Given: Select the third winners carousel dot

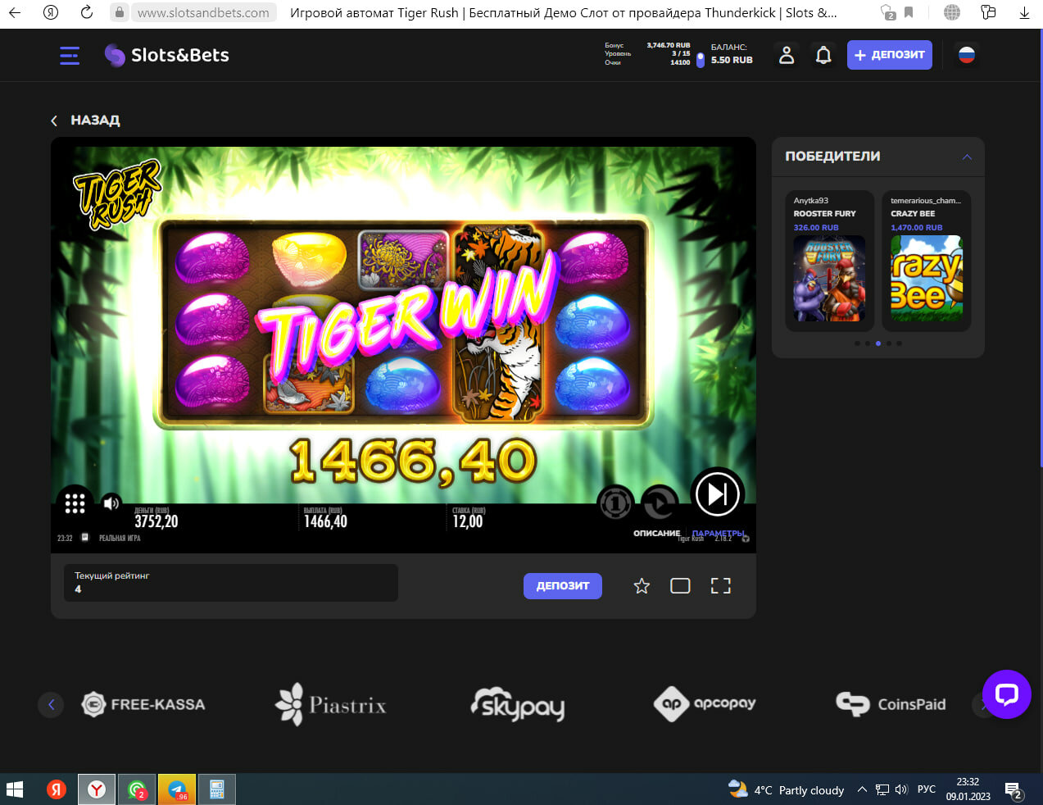Looking at the screenshot, I should (x=878, y=343).
